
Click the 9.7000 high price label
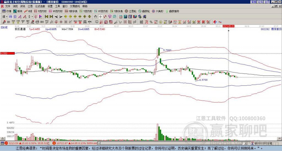click(x=167, y=50)
